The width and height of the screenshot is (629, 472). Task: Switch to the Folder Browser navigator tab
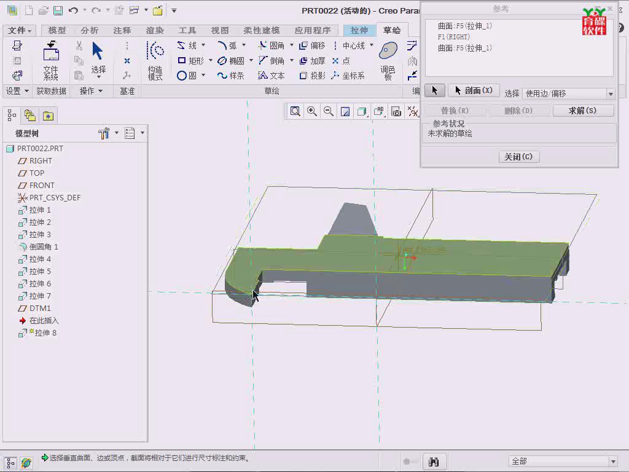click(x=30, y=116)
